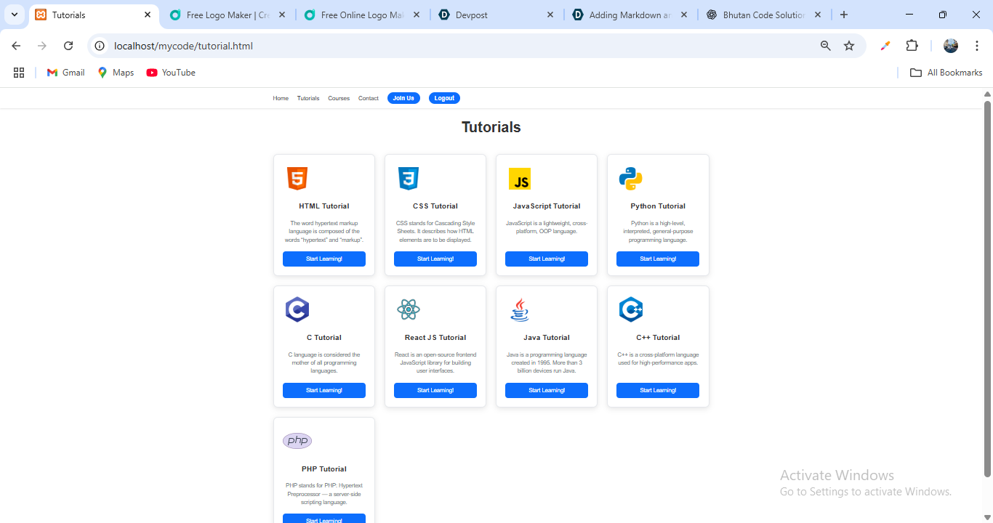Click the C language logo icon

(297, 310)
